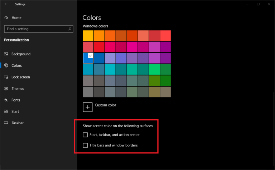Image resolution: width=275 pixels, height=170 pixels.
Task: Open the Lock screen settings page
Action: point(21,77)
